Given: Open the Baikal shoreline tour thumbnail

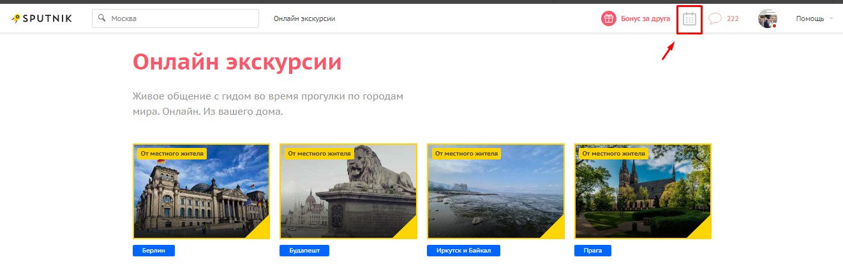Looking at the screenshot, I should [496, 191].
